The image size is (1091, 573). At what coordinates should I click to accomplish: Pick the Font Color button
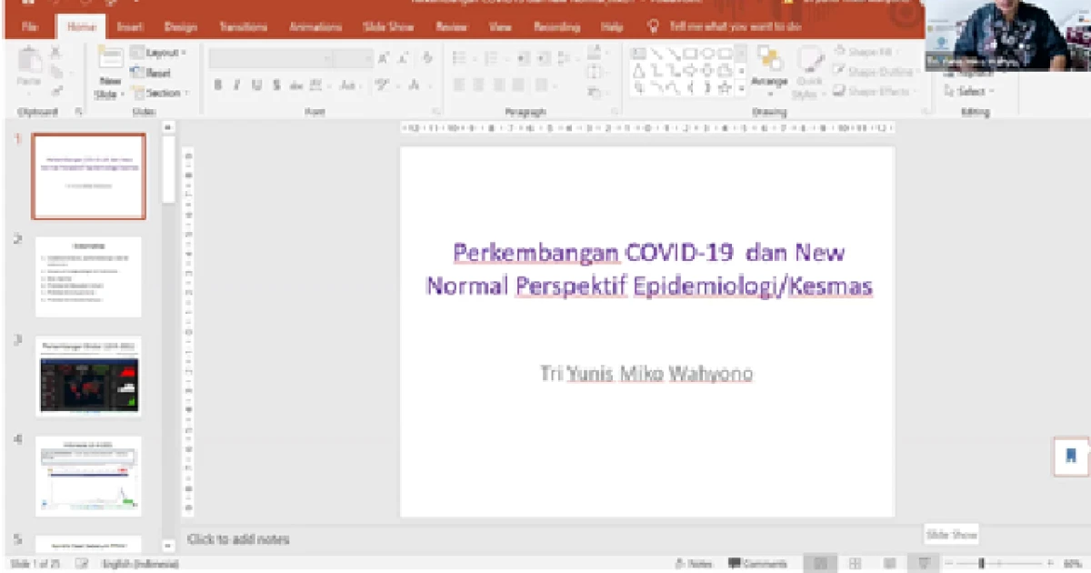(x=415, y=85)
